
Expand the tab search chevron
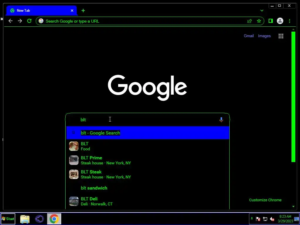click(x=262, y=11)
